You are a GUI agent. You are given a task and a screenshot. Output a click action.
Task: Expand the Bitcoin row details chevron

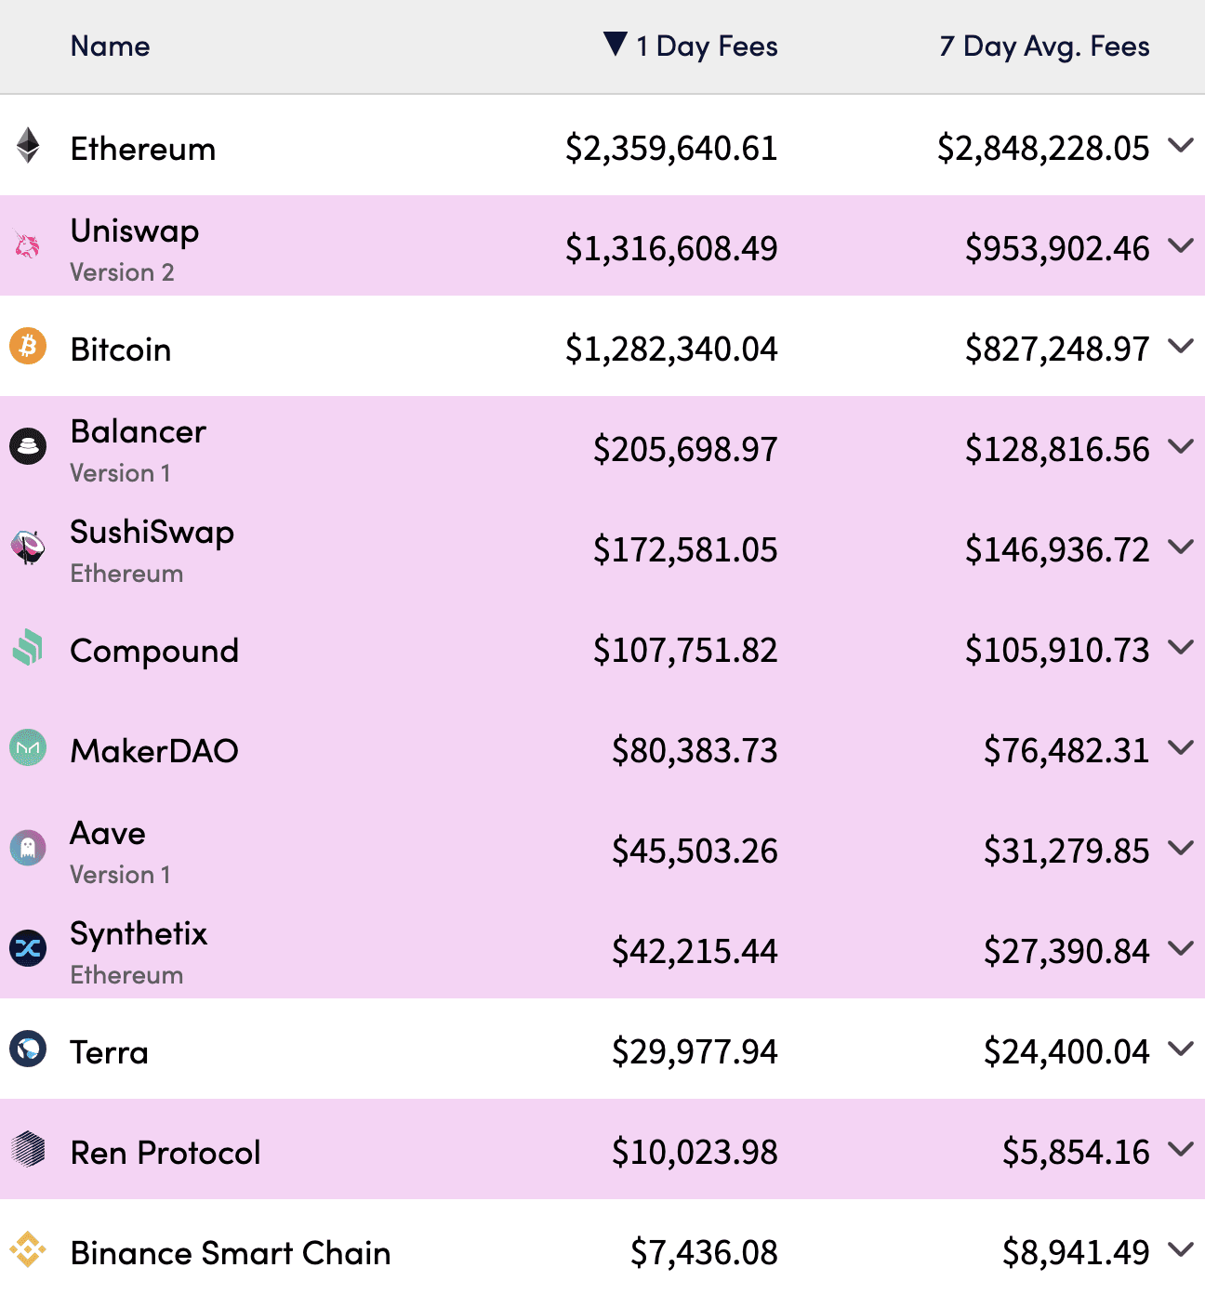click(x=1181, y=346)
